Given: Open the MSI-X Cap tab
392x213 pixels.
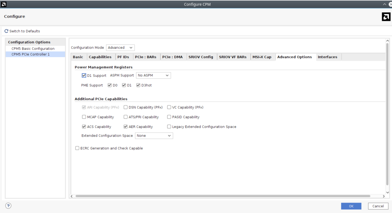Looking at the screenshot, I should [262, 57].
